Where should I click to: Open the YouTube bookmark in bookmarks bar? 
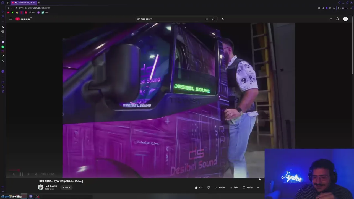click(x=8, y=12)
